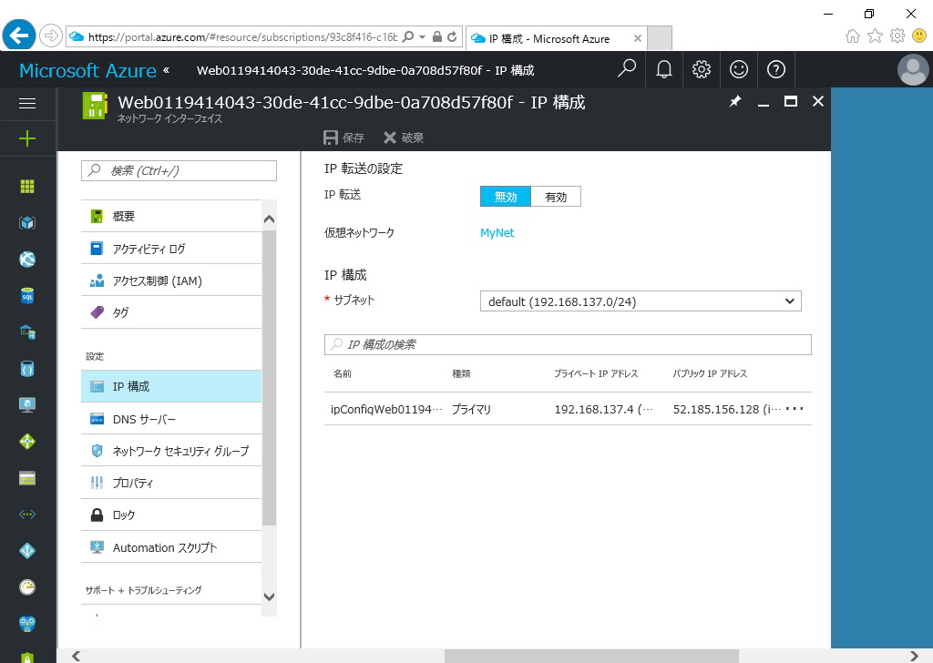The image size is (933, 663).
Task: Open Automation スクリプト menu item
Action: pyautogui.click(x=171, y=547)
